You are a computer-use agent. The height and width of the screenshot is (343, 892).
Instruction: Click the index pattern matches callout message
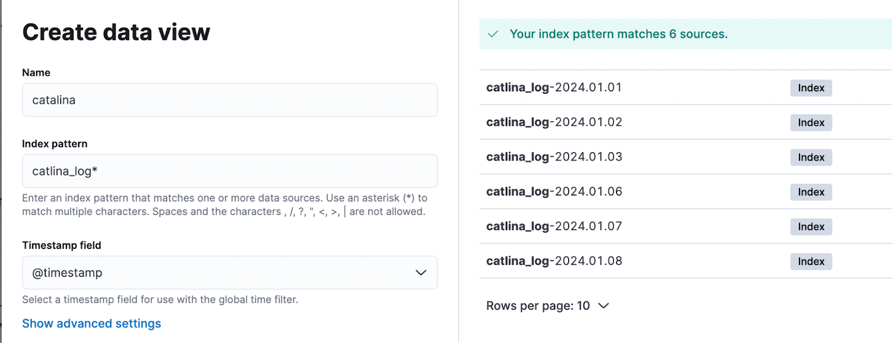click(x=618, y=34)
